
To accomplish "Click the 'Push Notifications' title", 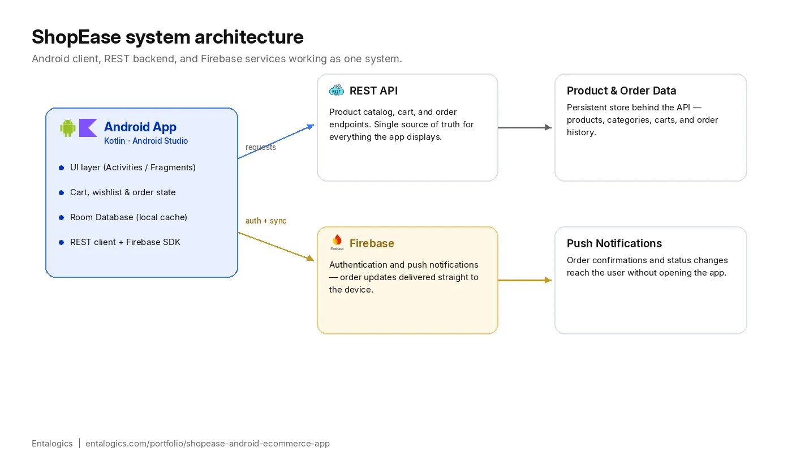I will [x=614, y=243].
